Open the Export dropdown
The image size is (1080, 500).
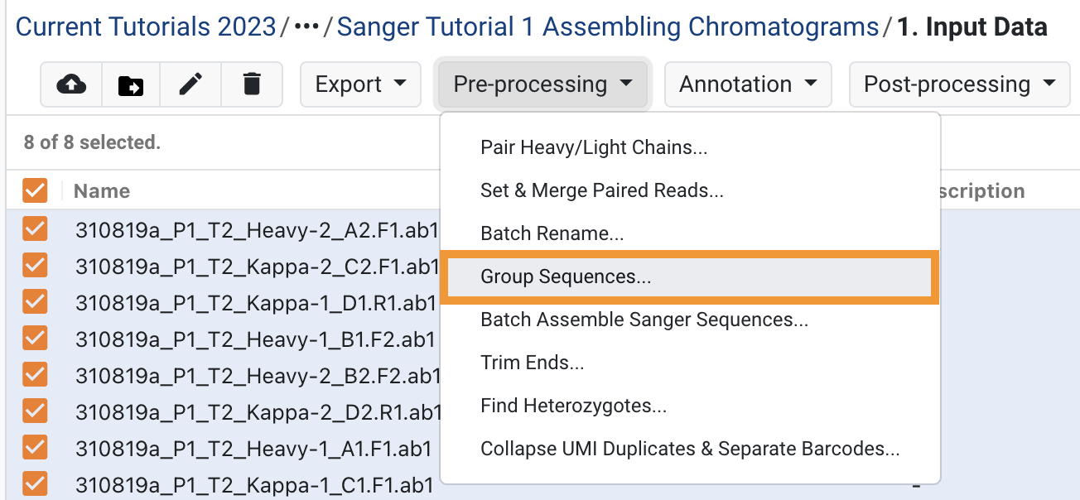pyautogui.click(x=362, y=84)
